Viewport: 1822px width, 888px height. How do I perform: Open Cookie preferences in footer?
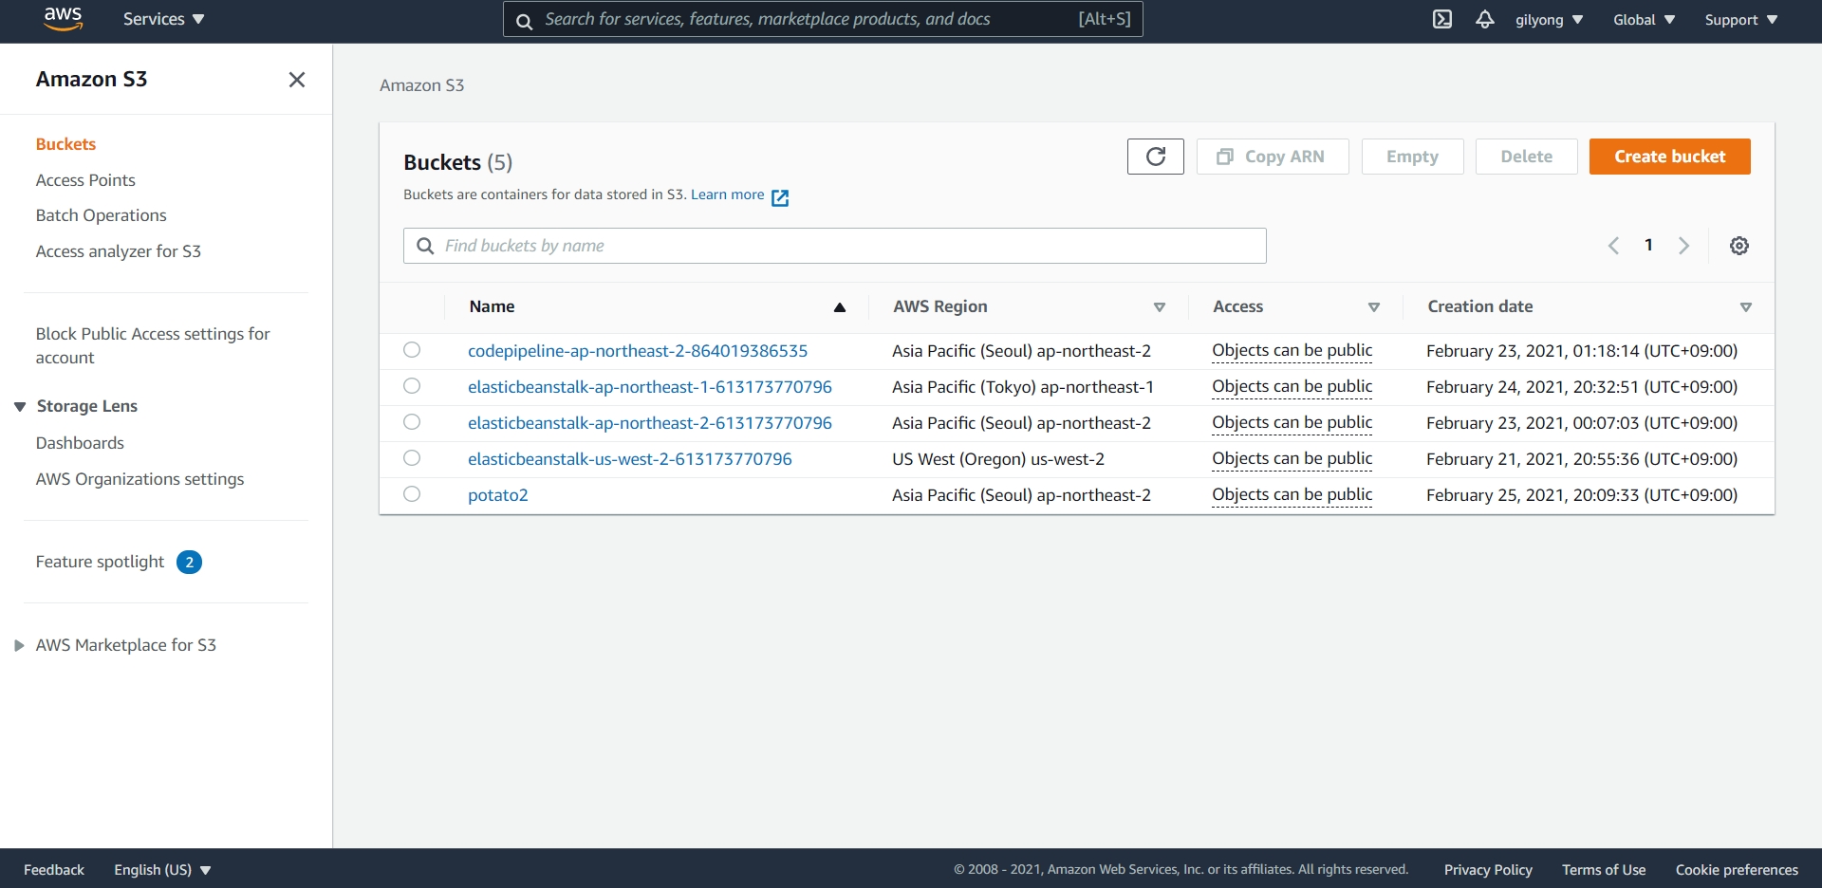tap(1737, 870)
